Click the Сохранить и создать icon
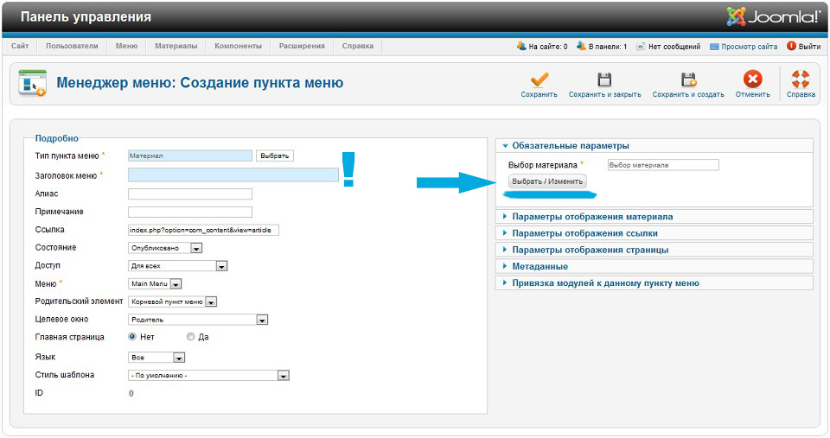 (688, 80)
